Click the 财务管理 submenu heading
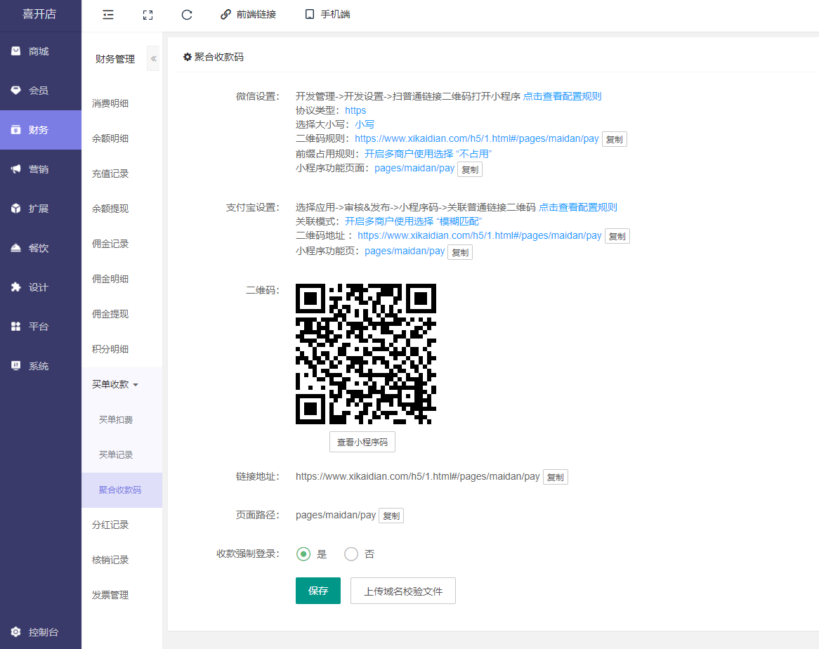 click(x=115, y=59)
